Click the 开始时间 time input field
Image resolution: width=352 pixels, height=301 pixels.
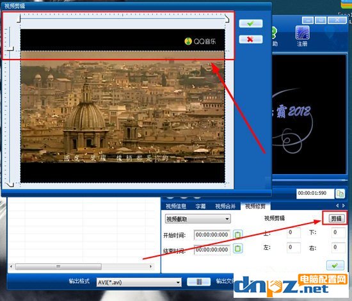point(212,235)
